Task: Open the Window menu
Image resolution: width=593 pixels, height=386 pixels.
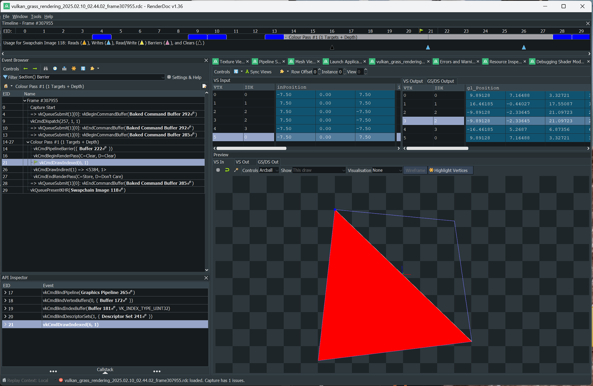Action: click(x=20, y=17)
